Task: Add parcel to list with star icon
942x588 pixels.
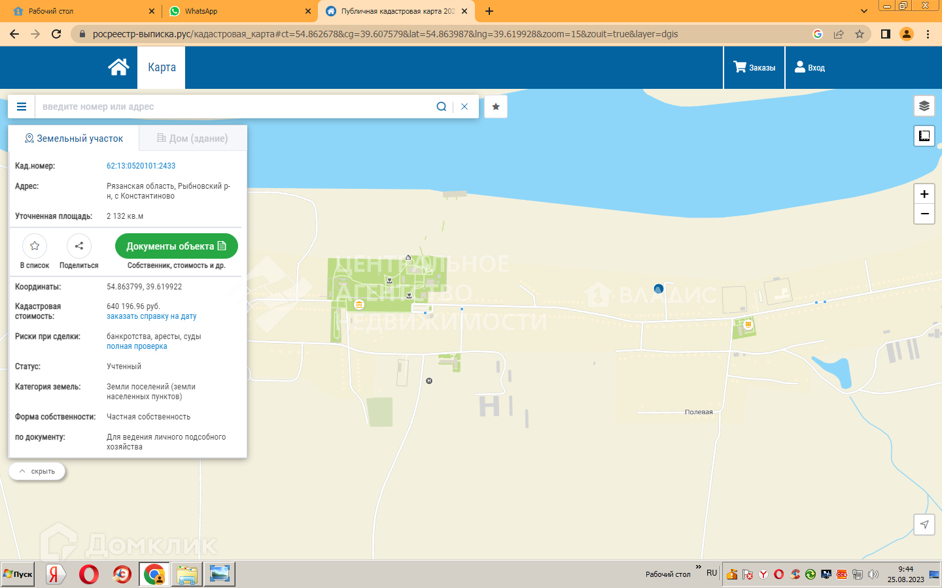Action: coord(35,246)
